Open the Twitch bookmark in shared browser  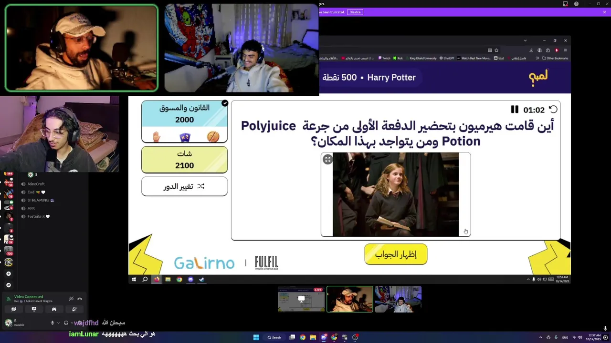384,58
